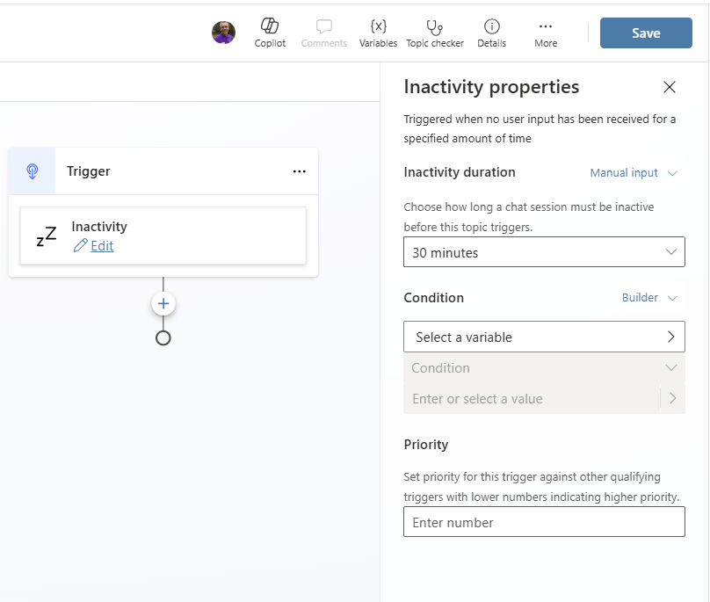Click the Priority Enter number field
The image size is (710, 602).
pos(544,522)
